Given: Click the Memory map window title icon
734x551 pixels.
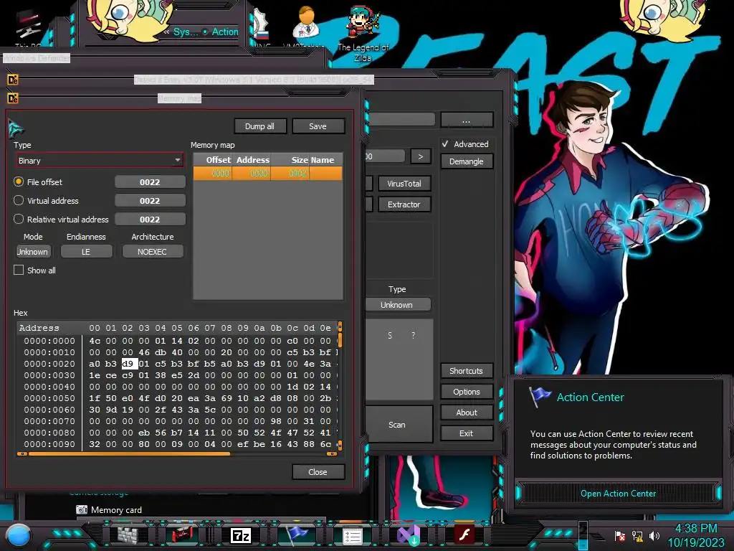Looking at the screenshot, I should coord(13,98).
